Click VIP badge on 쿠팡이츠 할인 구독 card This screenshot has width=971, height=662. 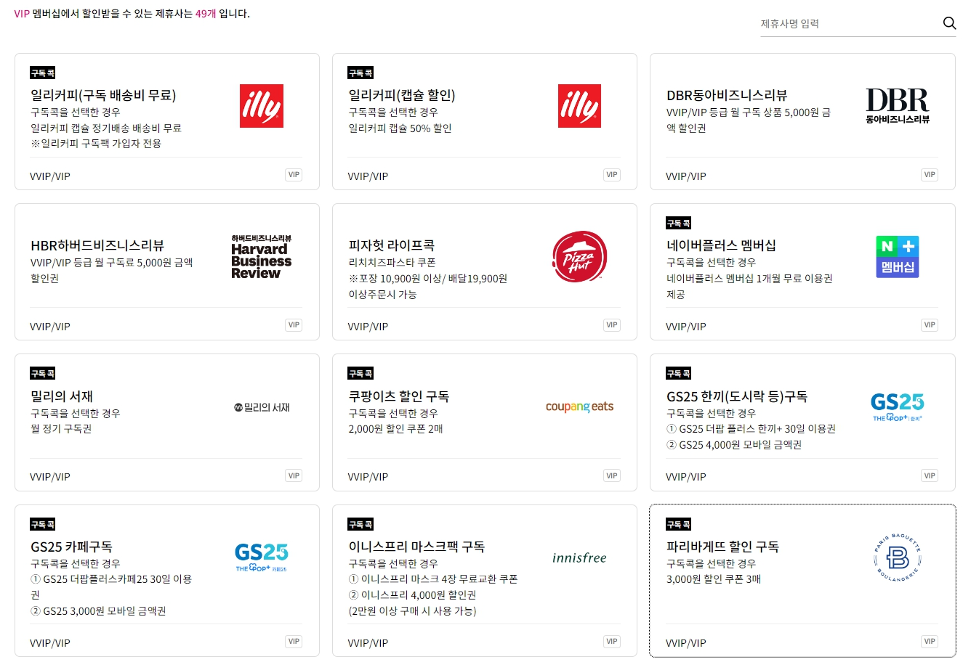click(612, 476)
